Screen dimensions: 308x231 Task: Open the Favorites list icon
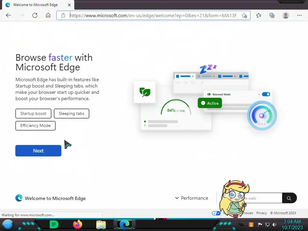coord(259,15)
